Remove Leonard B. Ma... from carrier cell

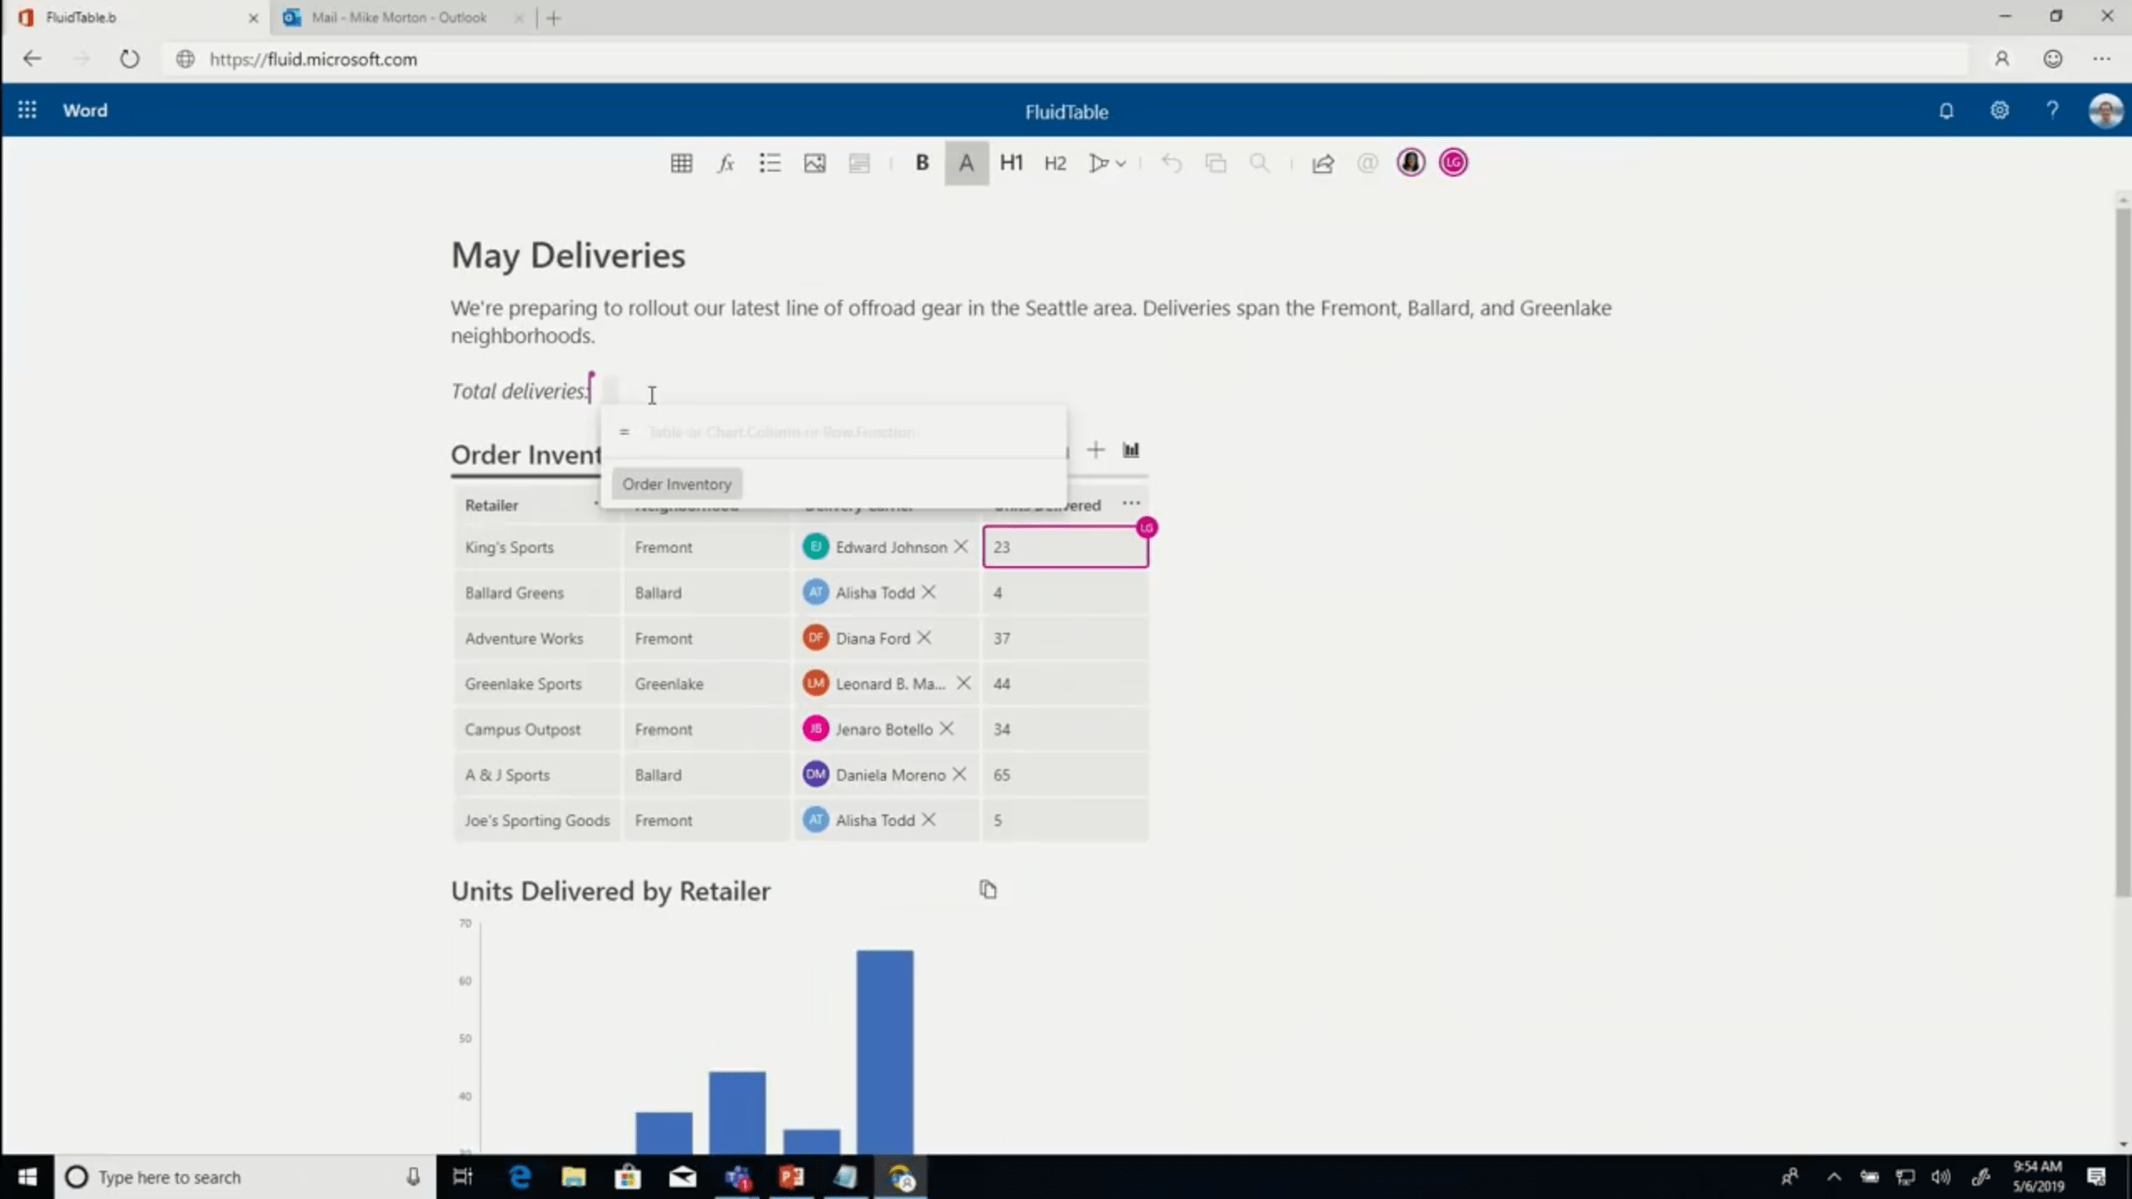(x=964, y=683)
